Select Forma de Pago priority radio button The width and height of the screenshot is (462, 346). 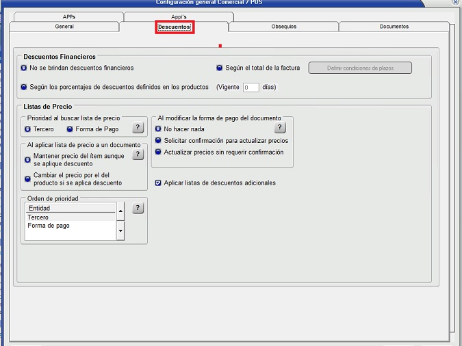[x=70, y=129]
